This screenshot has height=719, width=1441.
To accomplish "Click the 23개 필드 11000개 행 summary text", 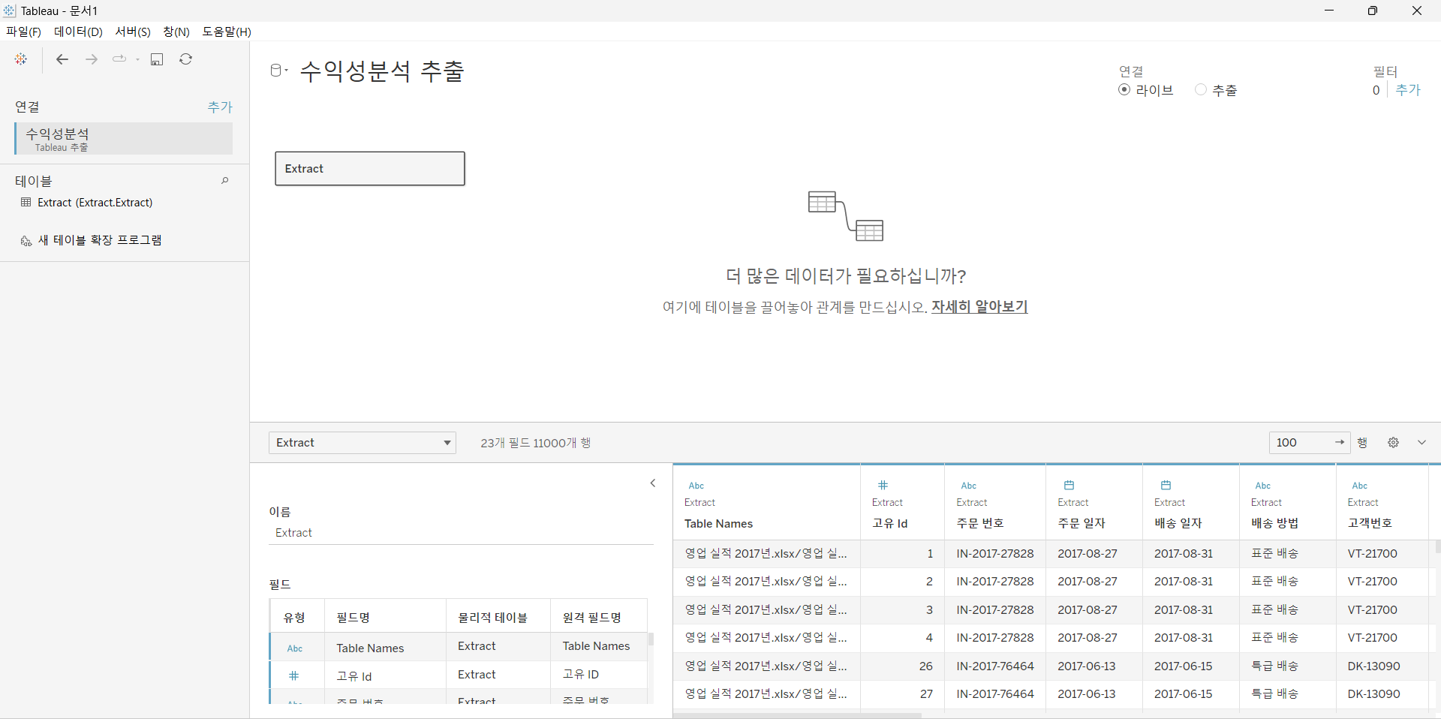I will (536, 444).
